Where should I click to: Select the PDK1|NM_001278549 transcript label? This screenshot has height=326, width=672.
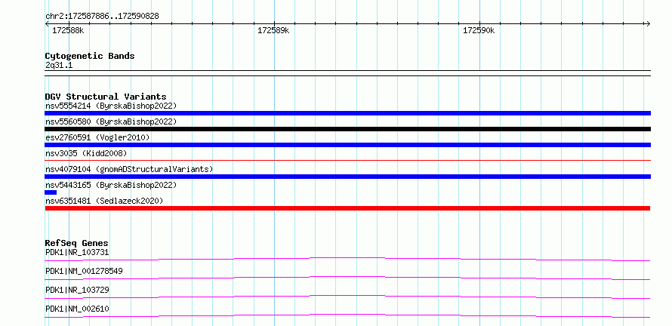tap(84, 272)
